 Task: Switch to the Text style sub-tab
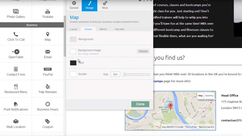tap(119, 29)
